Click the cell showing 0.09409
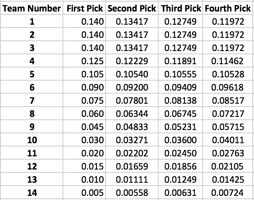The image size is (254, 200). (180, 88)
